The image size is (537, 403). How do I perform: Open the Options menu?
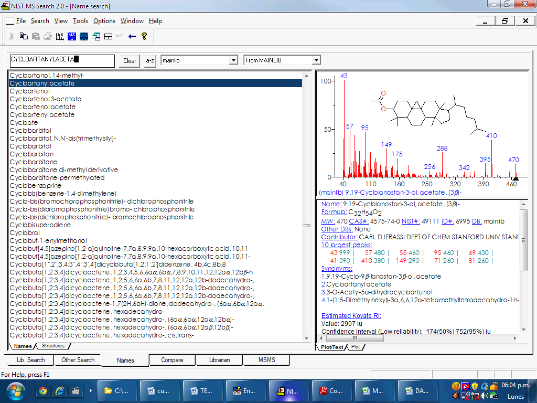tap(104, 21)
